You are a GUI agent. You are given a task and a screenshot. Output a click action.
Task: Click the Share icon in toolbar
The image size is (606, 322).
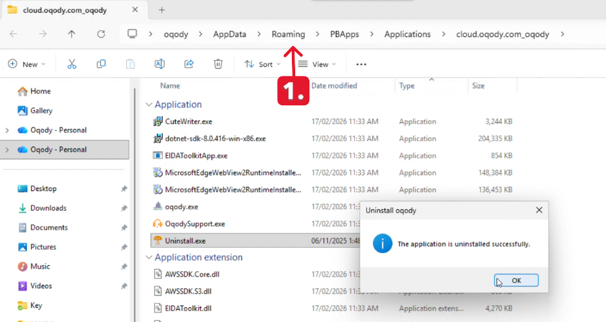pyautogui.click(x=189, y=64)
